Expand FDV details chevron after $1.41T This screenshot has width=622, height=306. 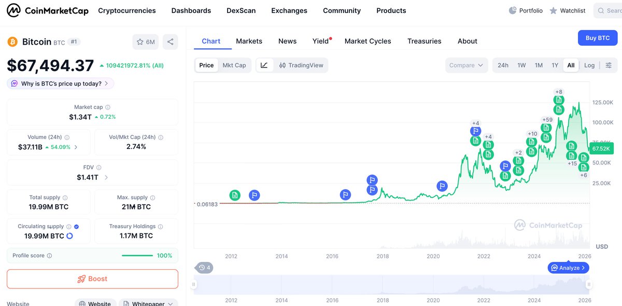pyautogui.click(x=106, y=177)
